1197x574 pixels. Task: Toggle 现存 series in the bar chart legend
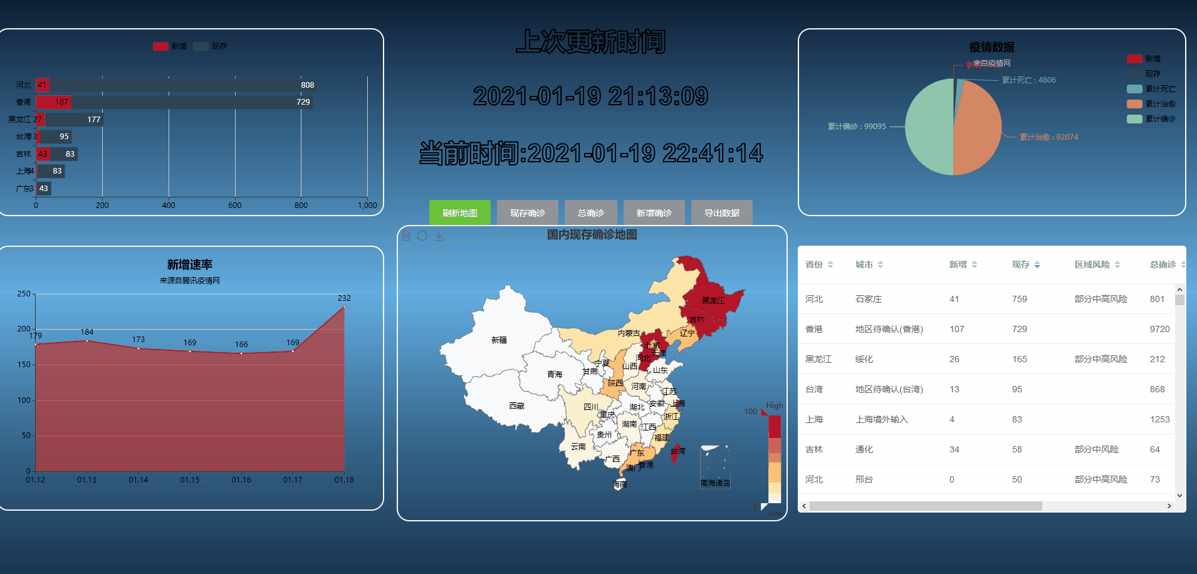click(x=210, y=46)
